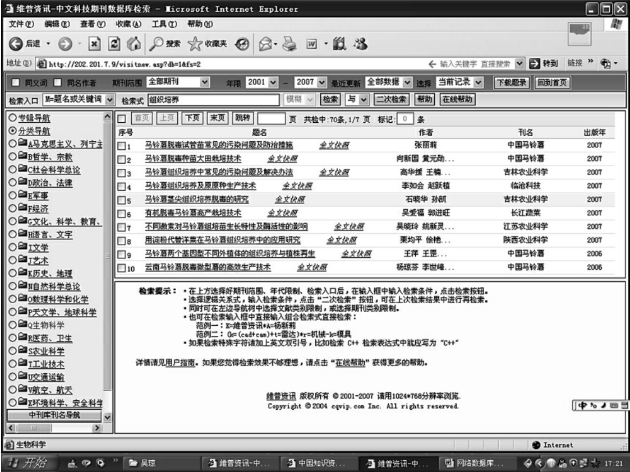Image resolution: width=630 pixels, height=472 pixels.
Task: Click the sidebar horizontal scrollbar thumb
Action: pos(34,428)
